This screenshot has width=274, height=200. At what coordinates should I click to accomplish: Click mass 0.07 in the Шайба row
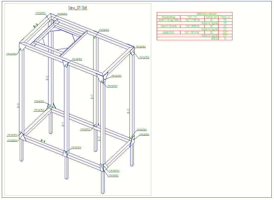[225, 33]
